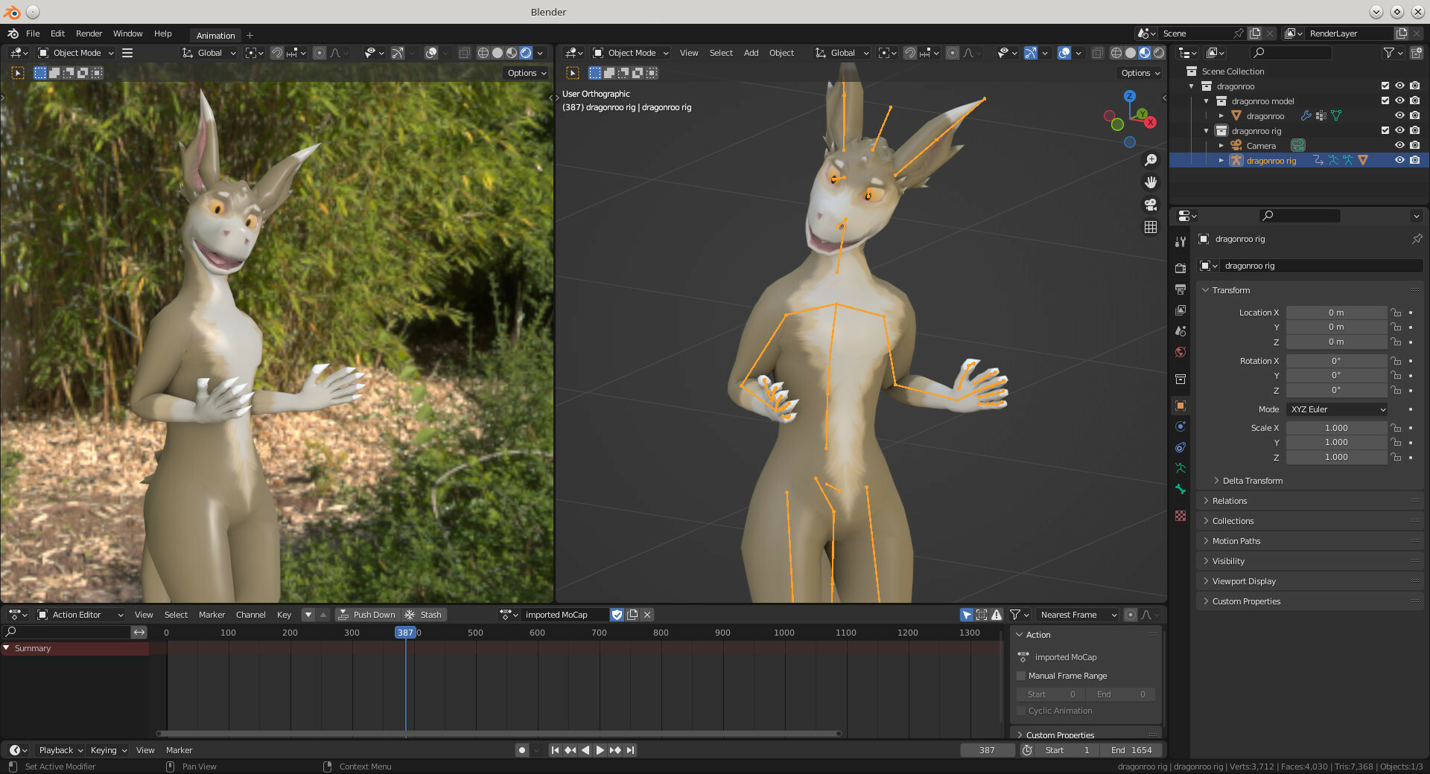Open the Render Properties tab
Viewport: 1430px width, 774px height.
click(1180, 266)
